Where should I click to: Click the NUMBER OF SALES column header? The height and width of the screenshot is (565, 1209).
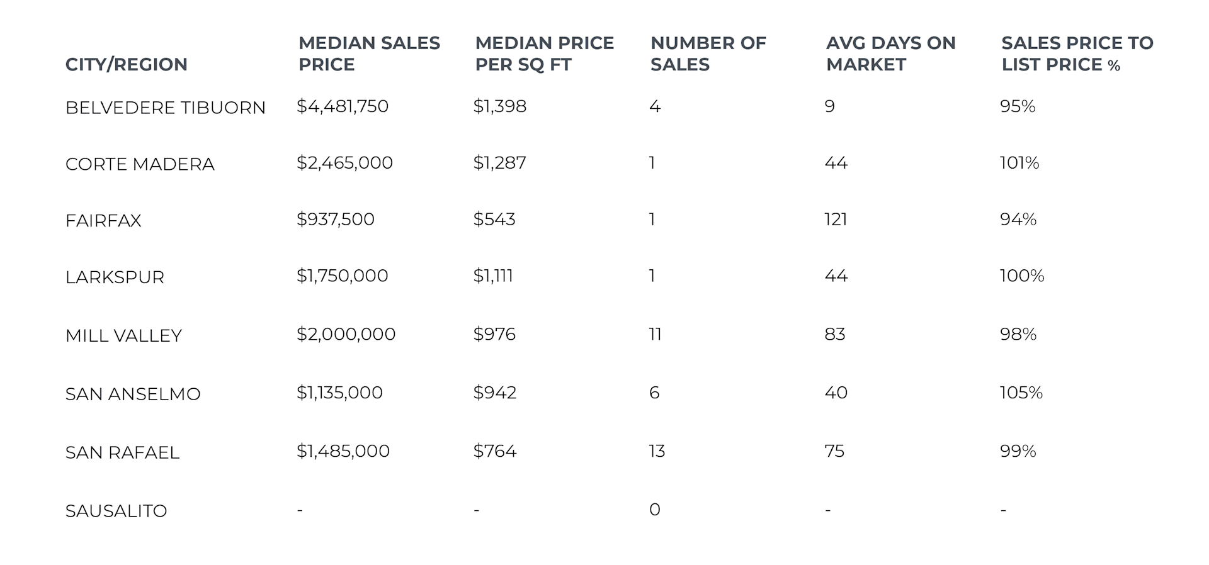708,53
